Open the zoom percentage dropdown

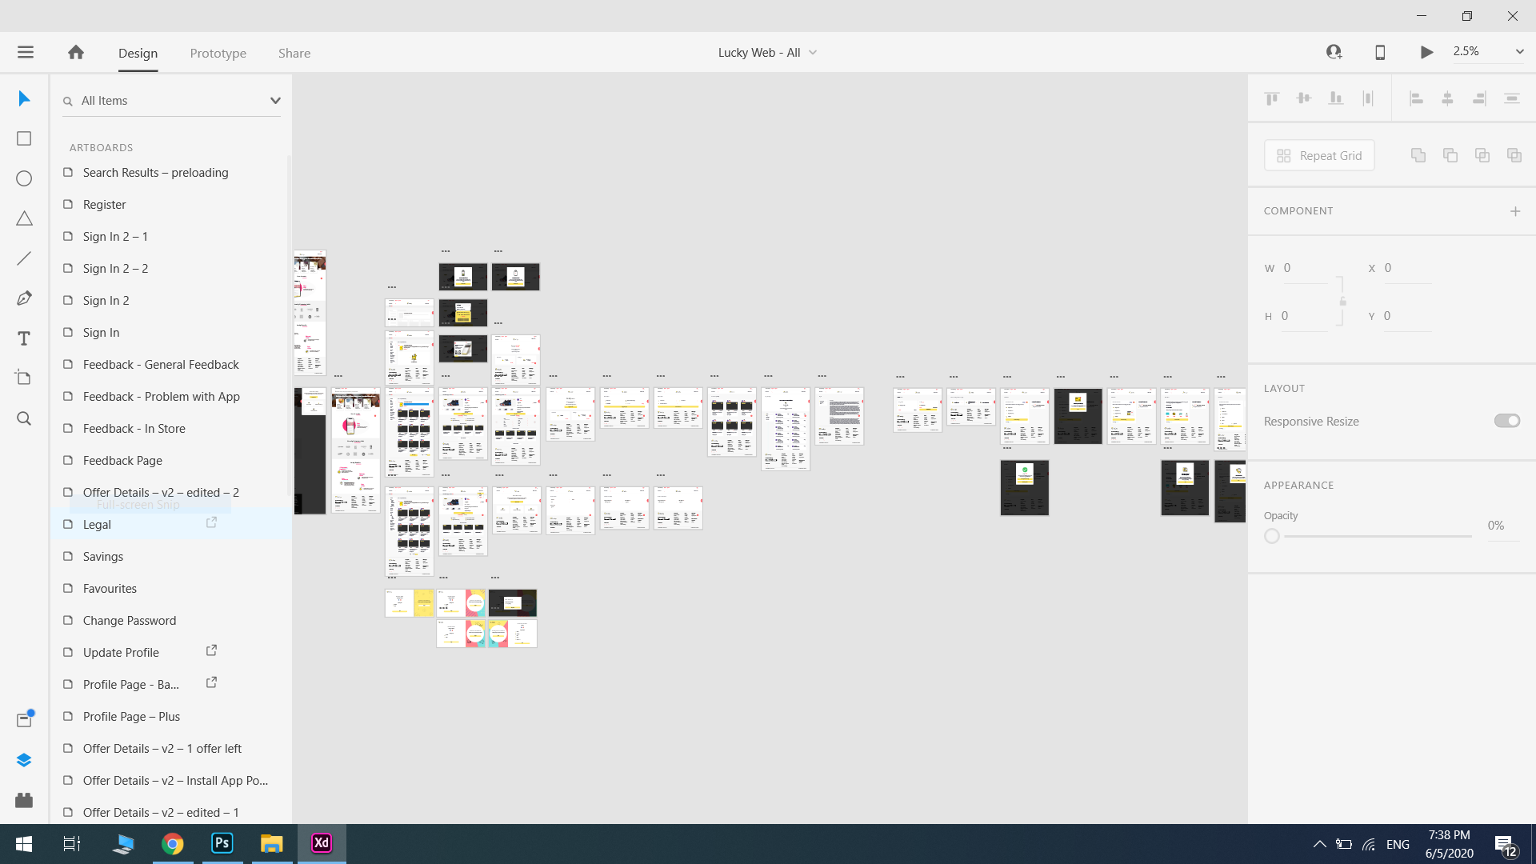click(1519, 51)
